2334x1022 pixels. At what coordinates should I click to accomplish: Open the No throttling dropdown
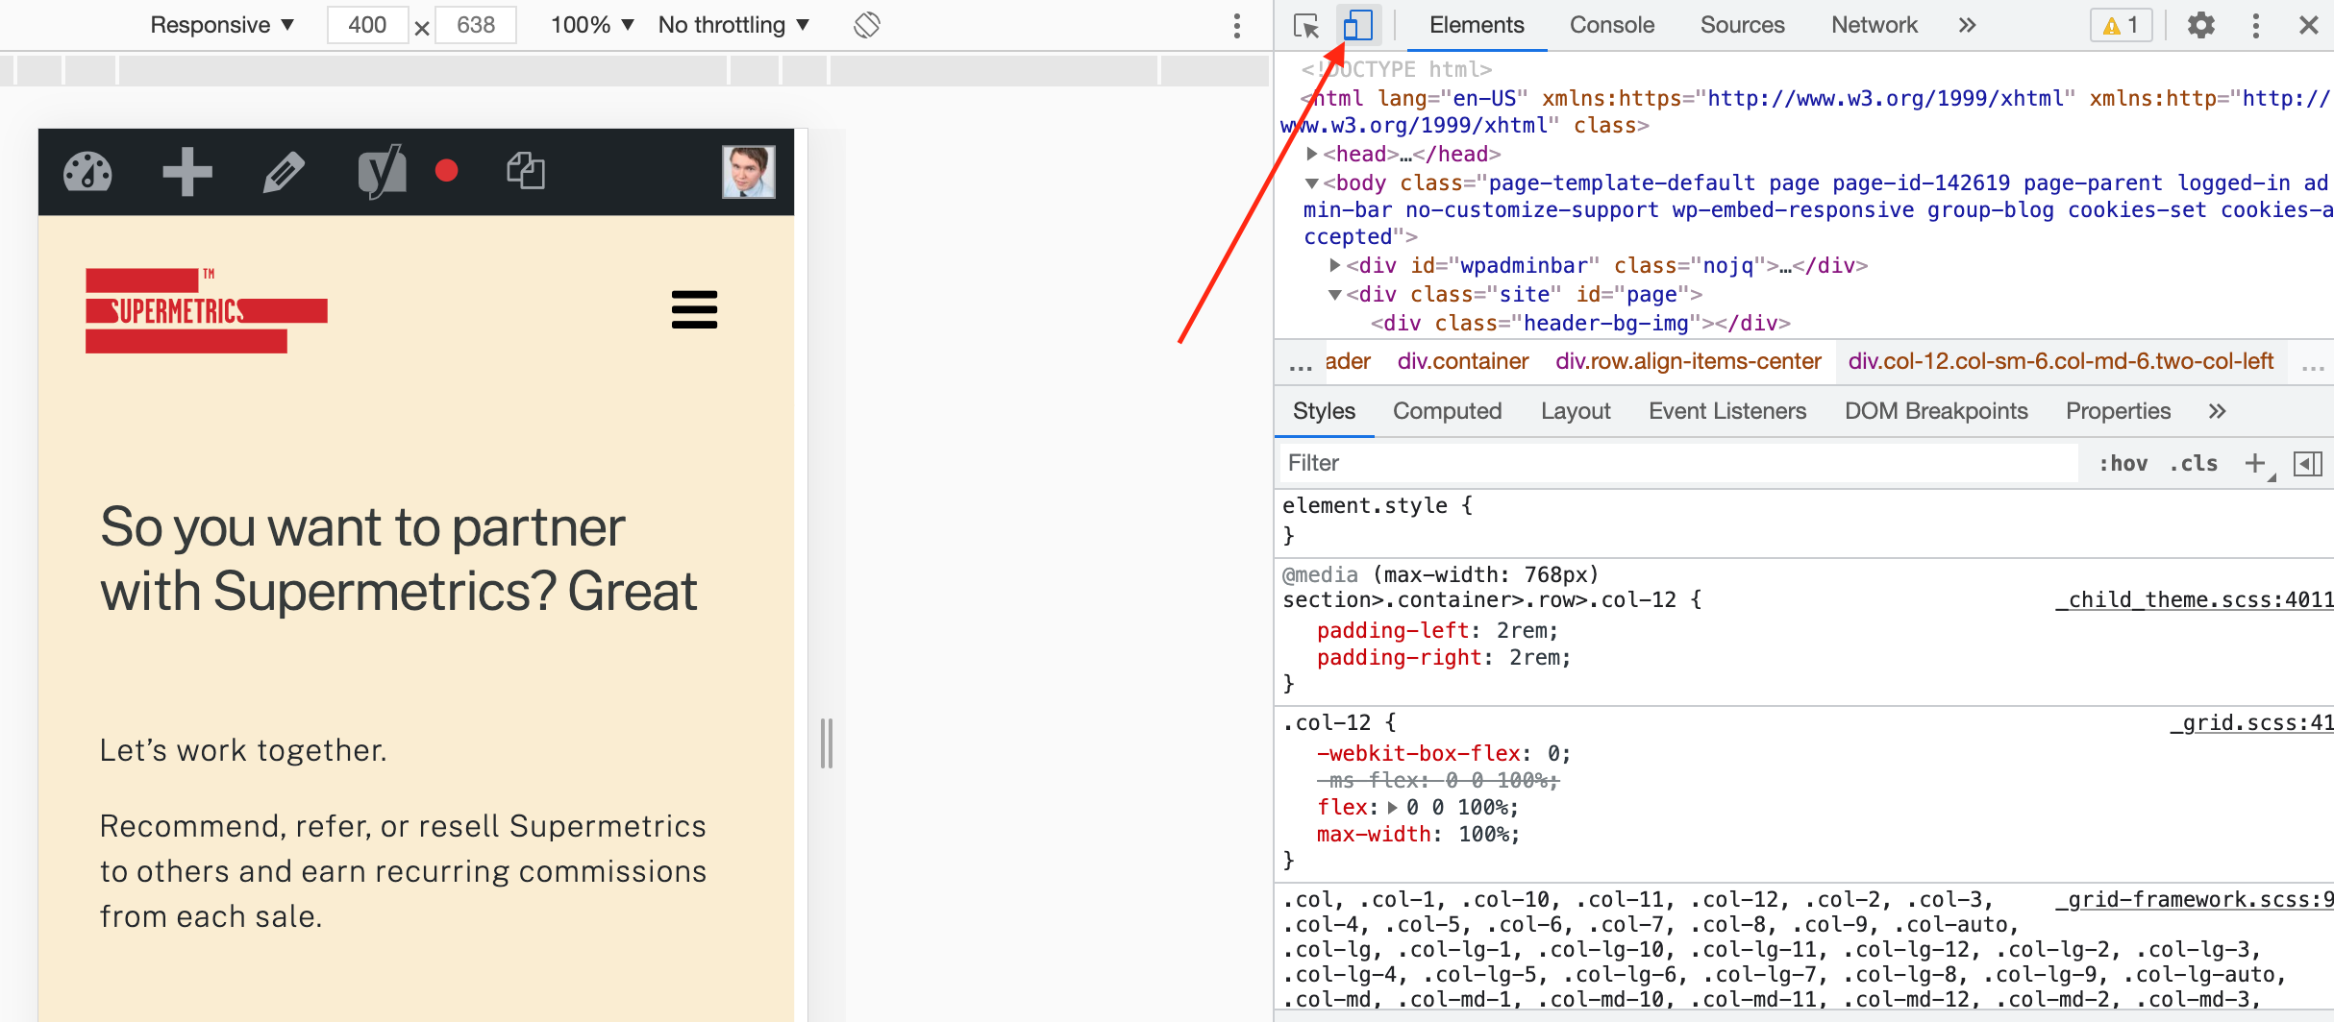tap(733, 25)
